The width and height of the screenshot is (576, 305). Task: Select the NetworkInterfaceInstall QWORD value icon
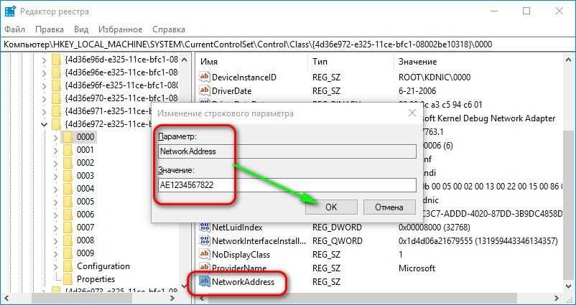coord(204,240)
